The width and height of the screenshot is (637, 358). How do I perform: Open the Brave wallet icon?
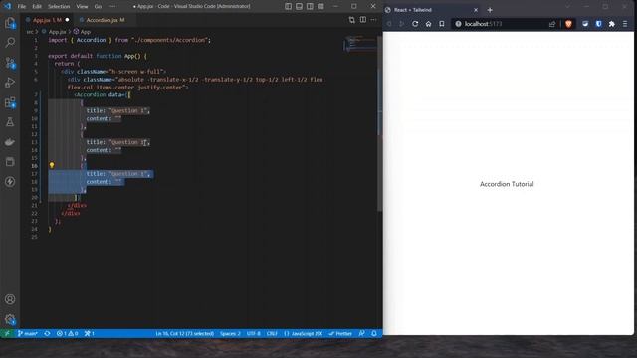pos(585,24)
